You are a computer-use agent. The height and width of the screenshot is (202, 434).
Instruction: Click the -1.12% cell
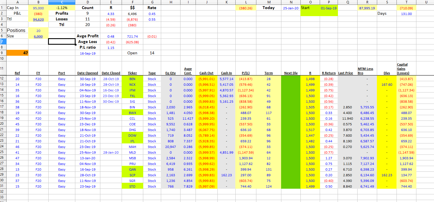(62, 8)
